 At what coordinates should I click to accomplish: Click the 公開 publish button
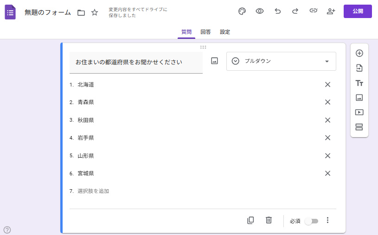(x=358, y=12)
